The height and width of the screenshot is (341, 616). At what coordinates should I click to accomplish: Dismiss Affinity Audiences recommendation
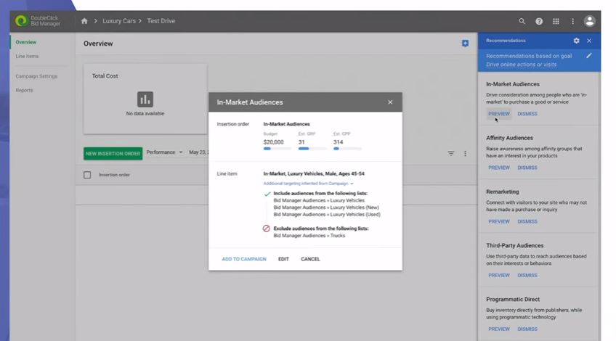pyautogui.click(x=527, y=168)
